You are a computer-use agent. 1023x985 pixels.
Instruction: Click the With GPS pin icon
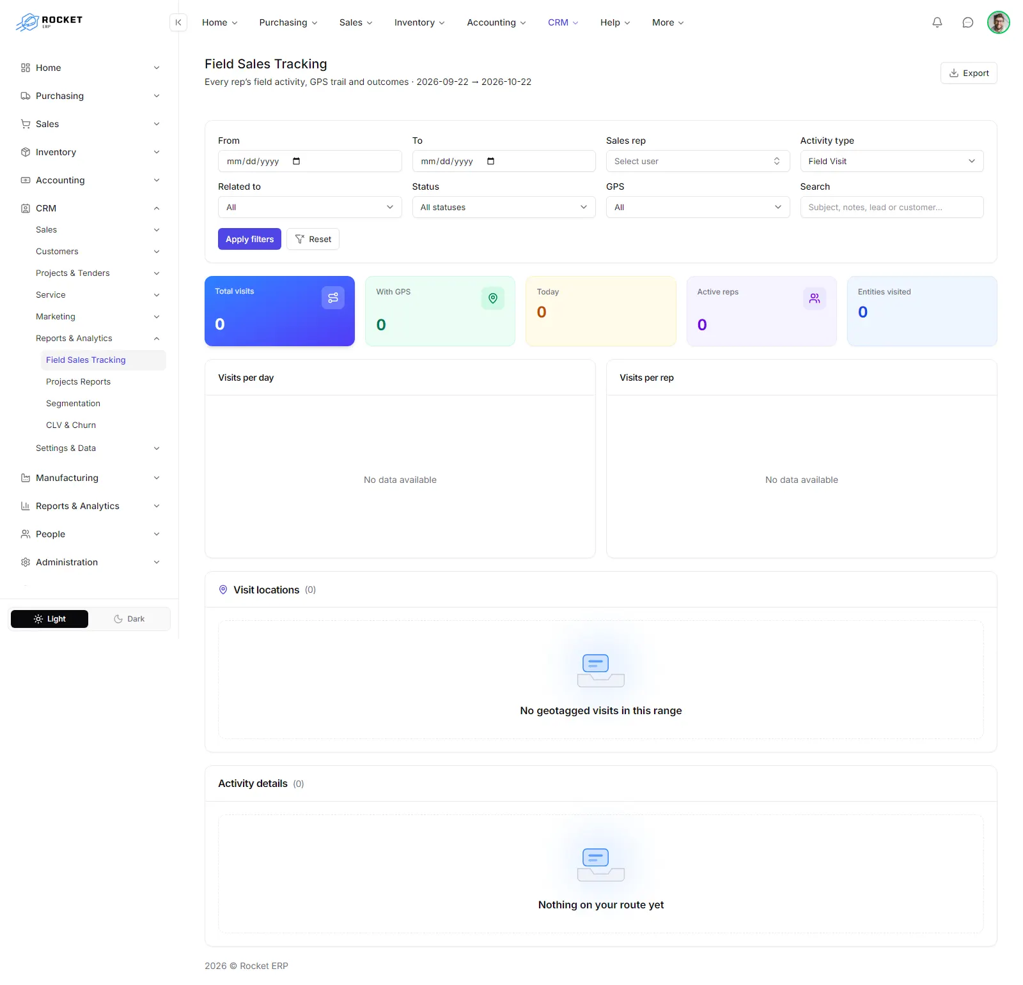click(493, 298)
